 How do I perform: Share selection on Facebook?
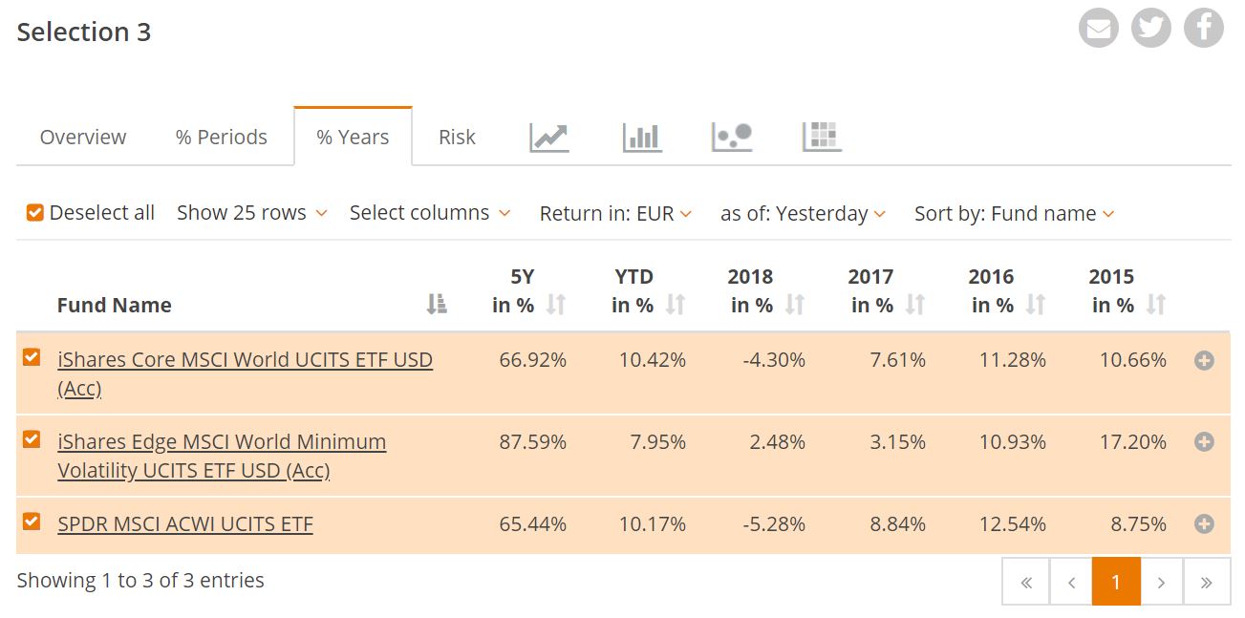(x=1204, y=29)
